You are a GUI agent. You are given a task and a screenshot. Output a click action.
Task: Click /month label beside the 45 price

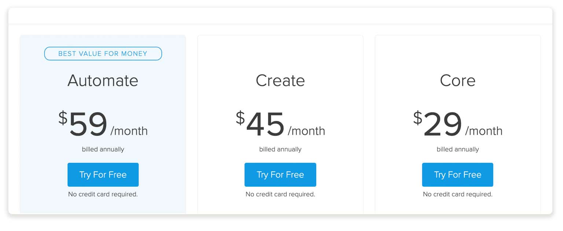coord(306,131)
